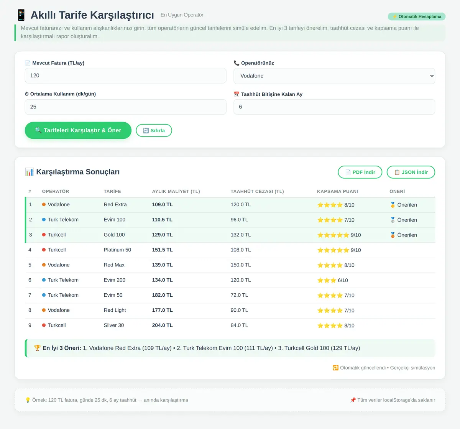
Task: Click Tarifeleri Karşılaştır & Öner button
Action: click(78, 130)
